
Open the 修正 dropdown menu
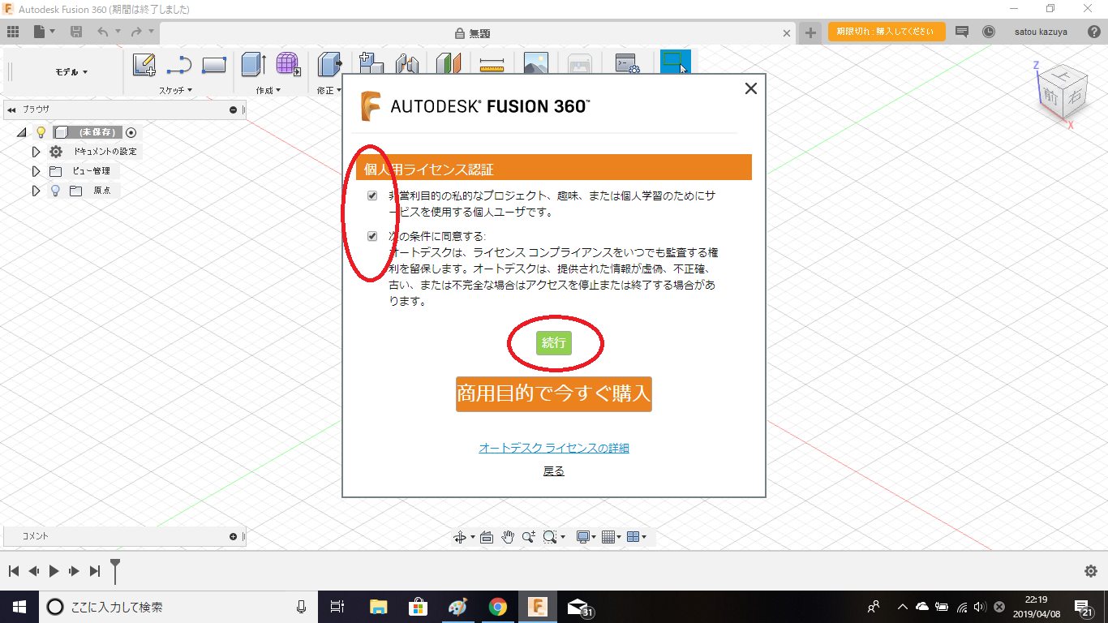coord(329,90)
